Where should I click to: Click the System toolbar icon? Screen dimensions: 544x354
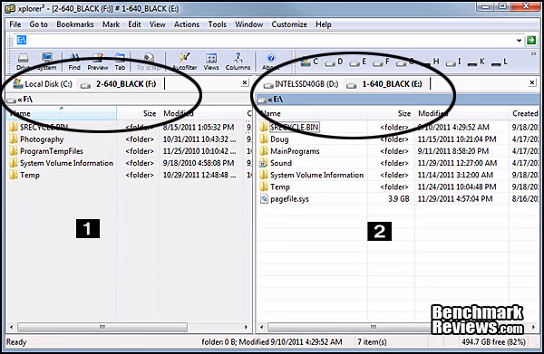tap(47, 62)
